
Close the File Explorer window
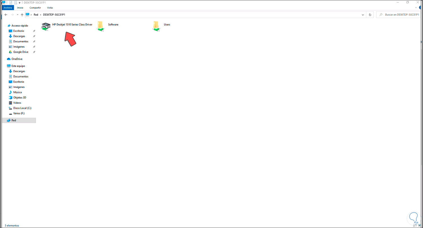[x=418, y=2]
